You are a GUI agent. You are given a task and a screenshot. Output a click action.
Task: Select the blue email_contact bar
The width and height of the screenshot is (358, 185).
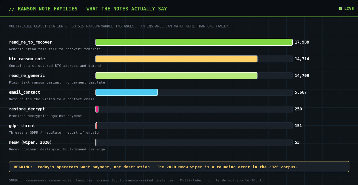pos(126,92)
